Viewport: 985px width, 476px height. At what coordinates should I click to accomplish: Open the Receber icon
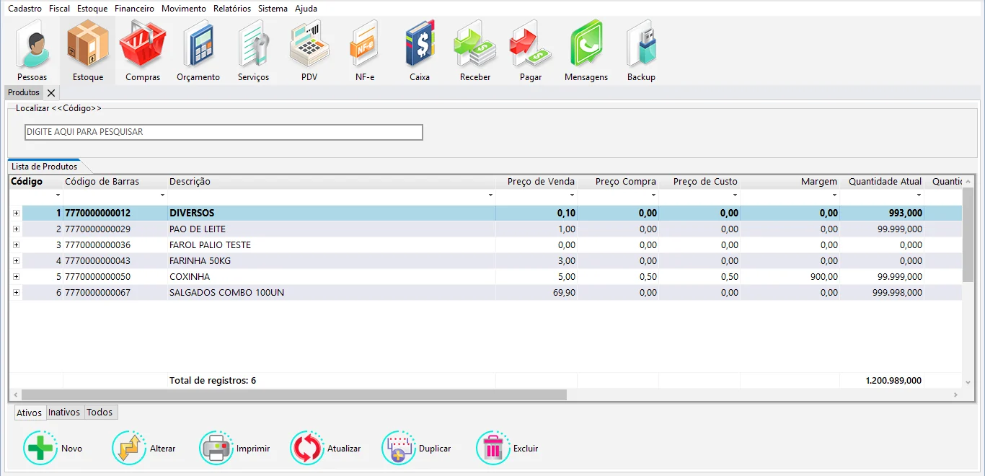click(x=475, y=51)
